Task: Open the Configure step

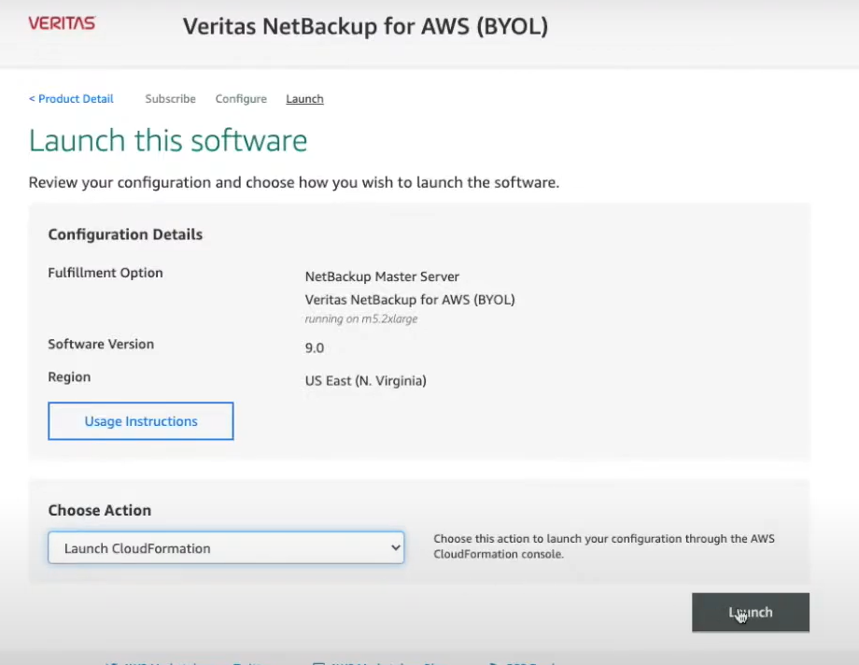Action: point(241,99)
